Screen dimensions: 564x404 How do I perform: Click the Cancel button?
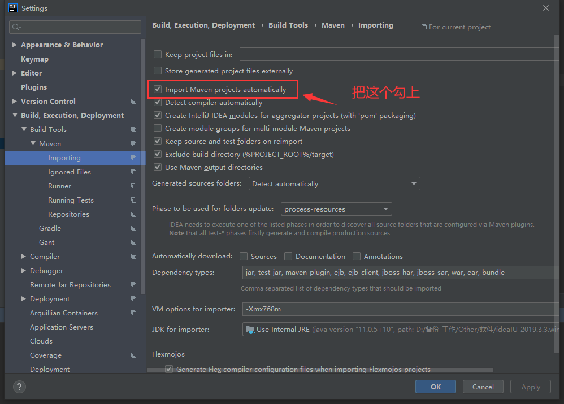tap(483, 387)
